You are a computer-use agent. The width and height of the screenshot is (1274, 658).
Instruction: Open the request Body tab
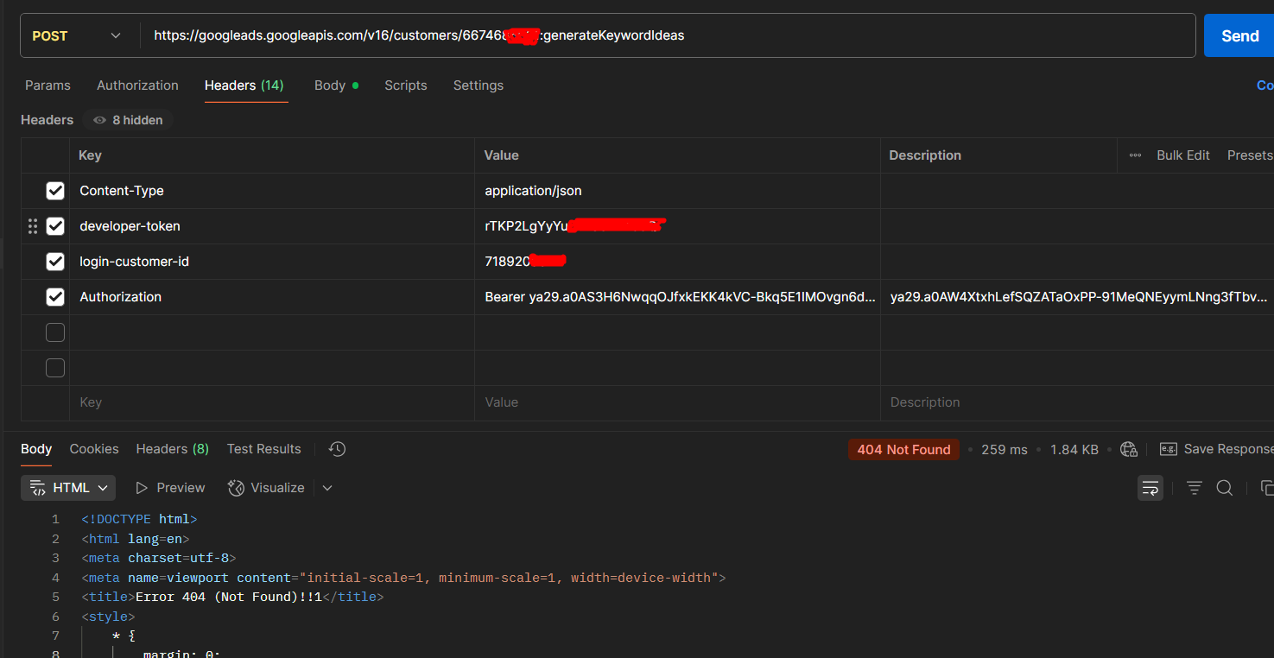click(x=336, y=85)
